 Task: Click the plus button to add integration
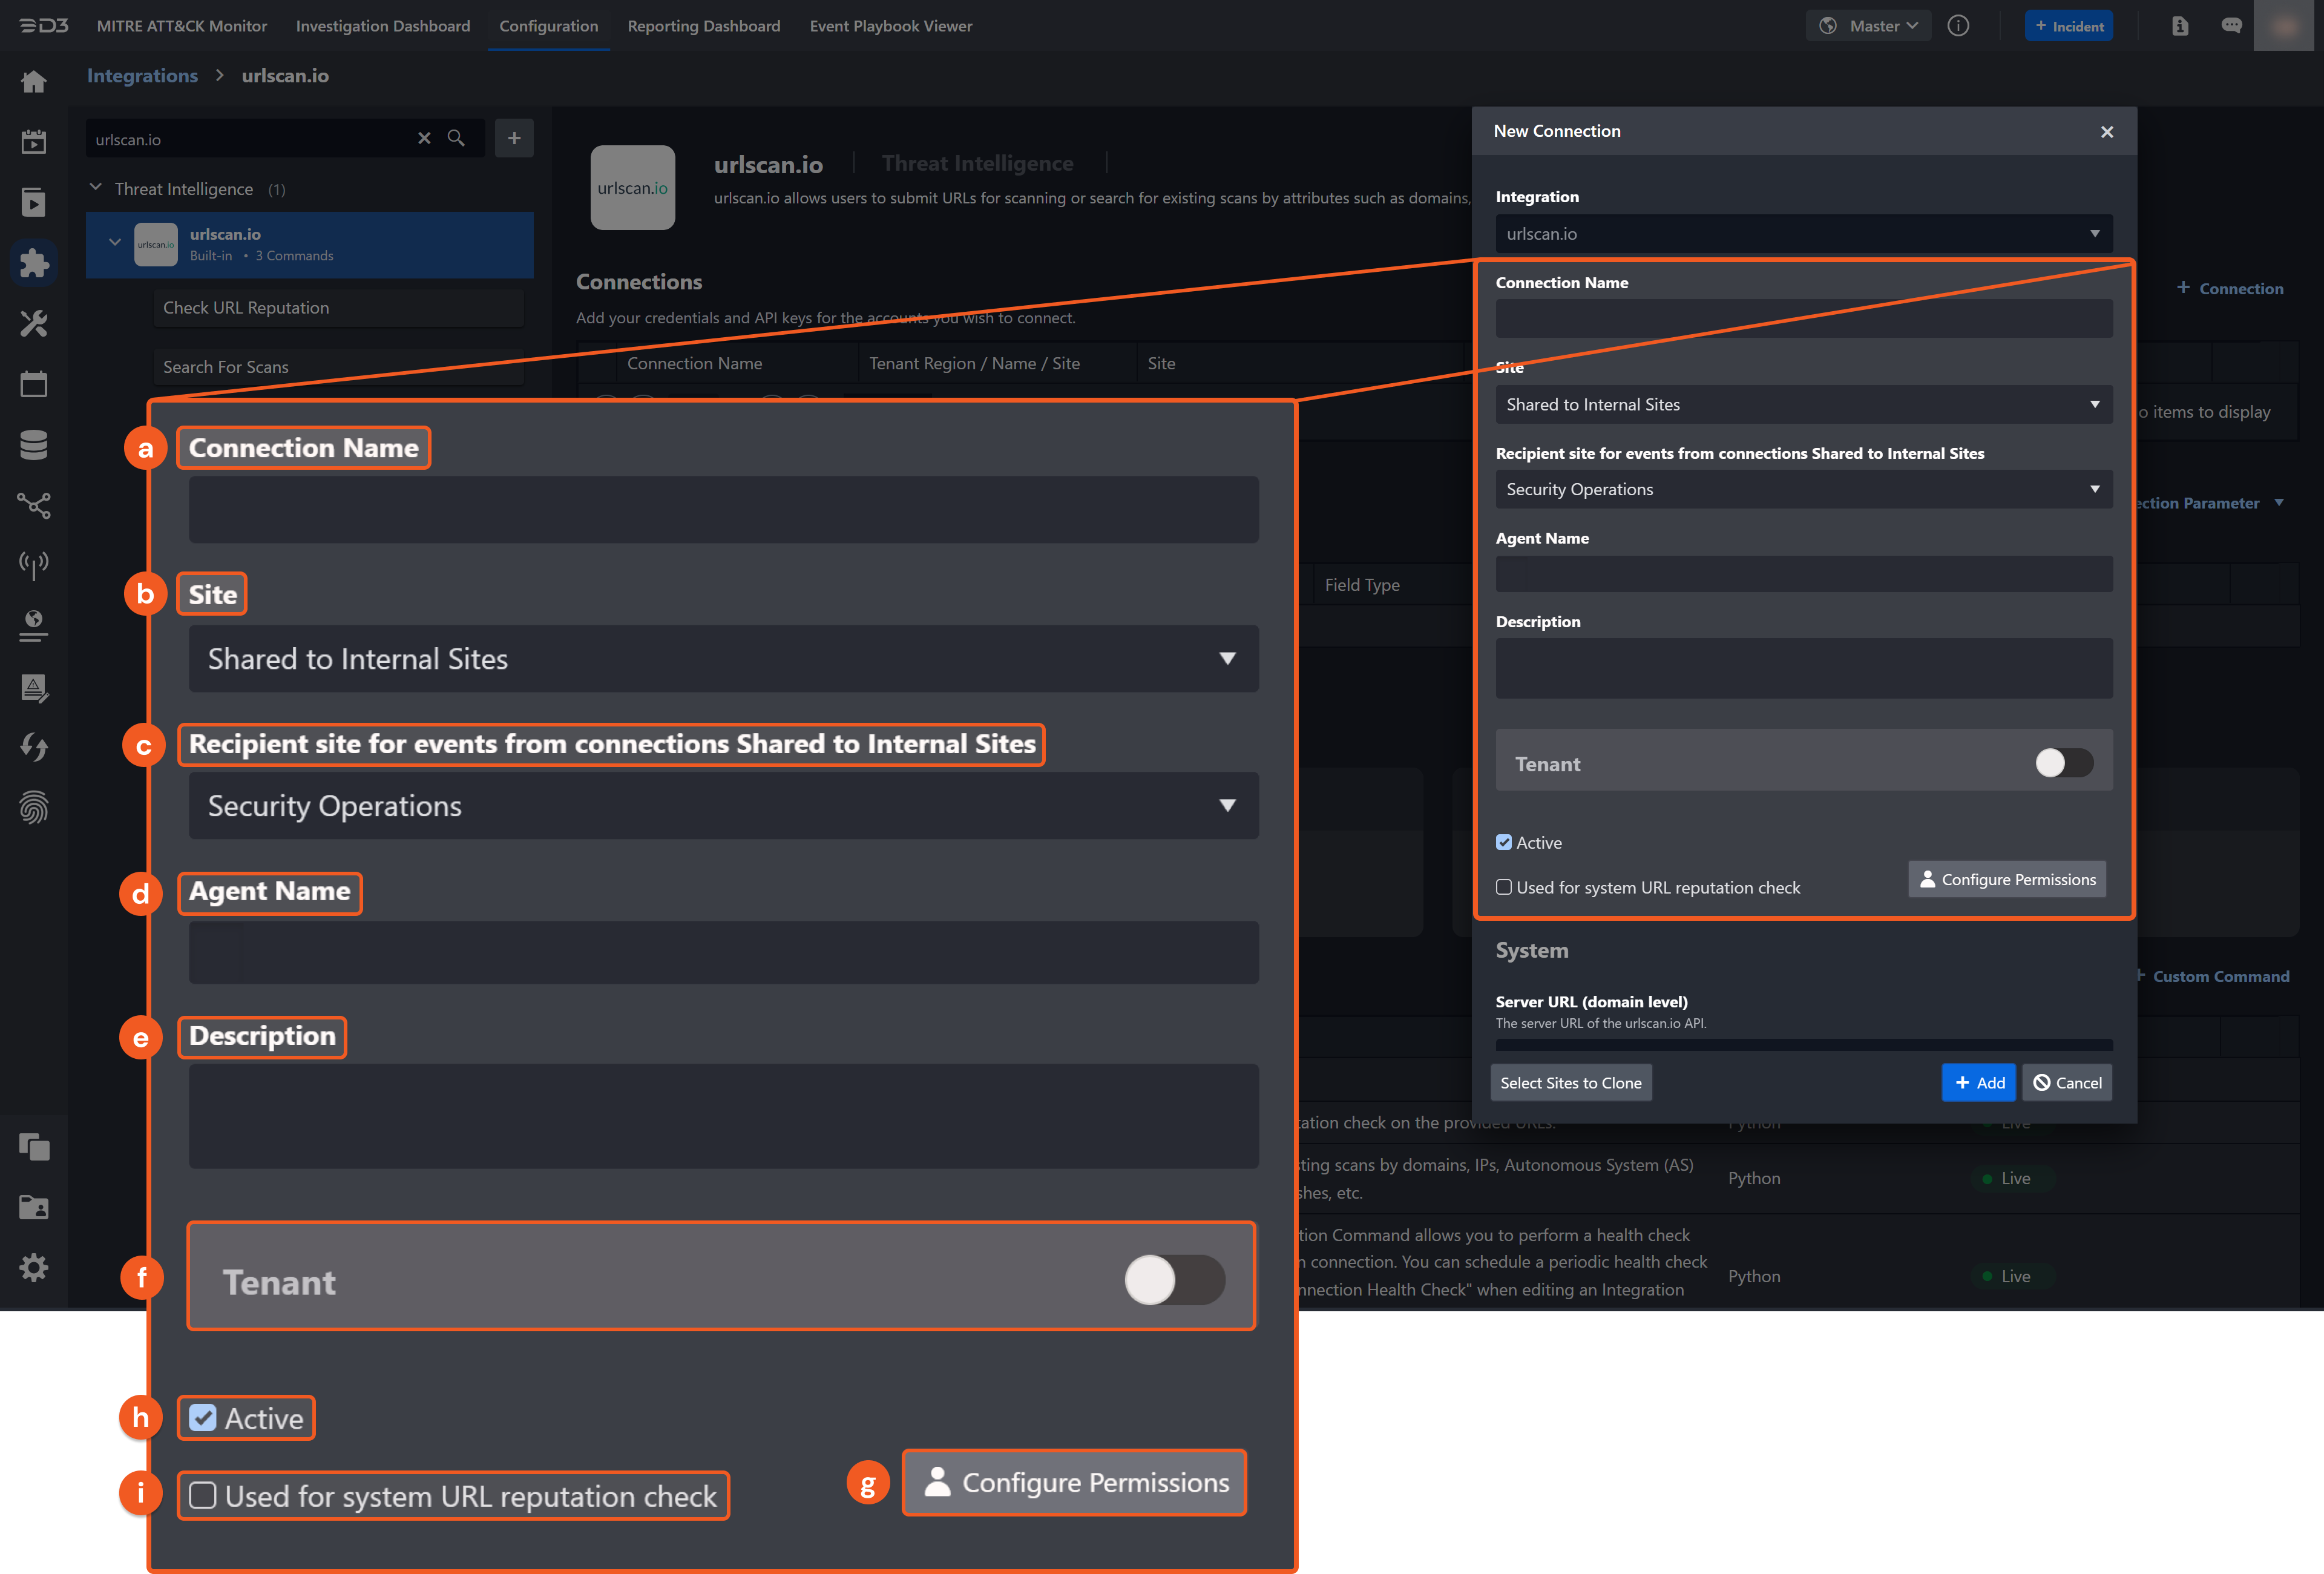pos(514,139)
